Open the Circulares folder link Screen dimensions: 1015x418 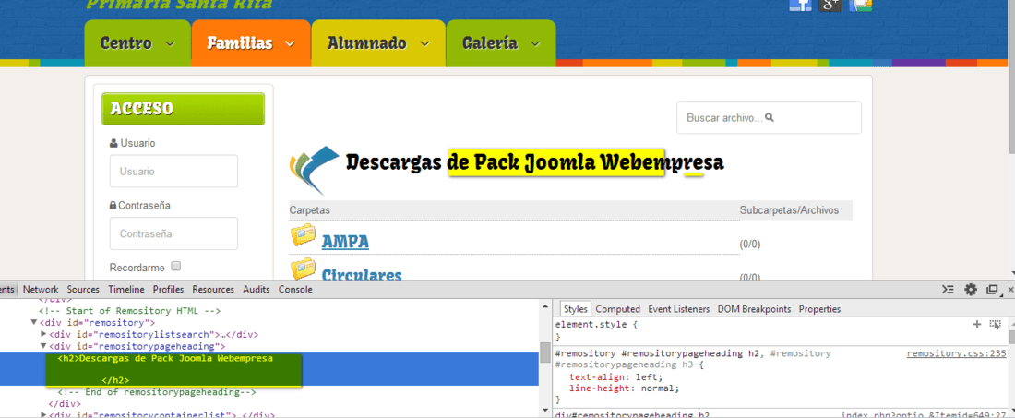[362, 275]
